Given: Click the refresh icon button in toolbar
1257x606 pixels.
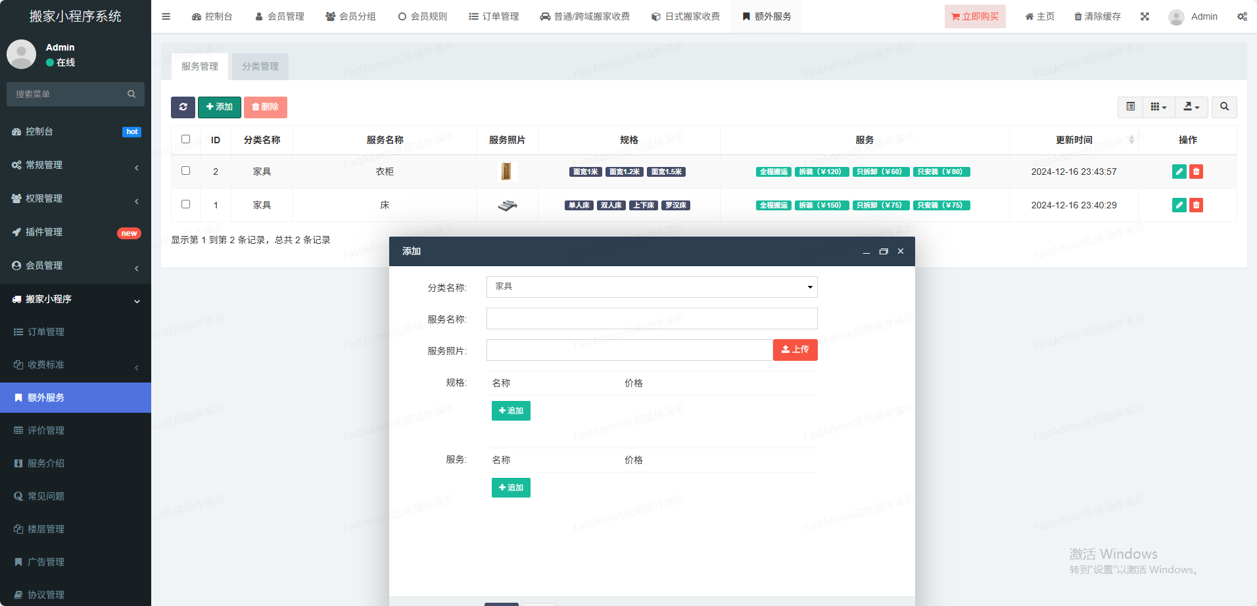Looking at the screenshot, I should point(183,107).
